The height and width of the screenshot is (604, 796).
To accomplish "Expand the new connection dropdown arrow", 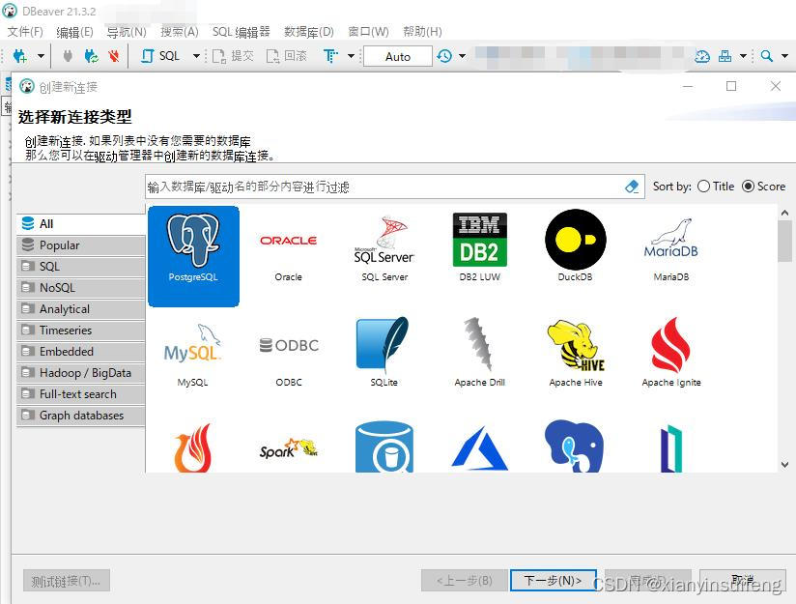I will coord(41,56).
